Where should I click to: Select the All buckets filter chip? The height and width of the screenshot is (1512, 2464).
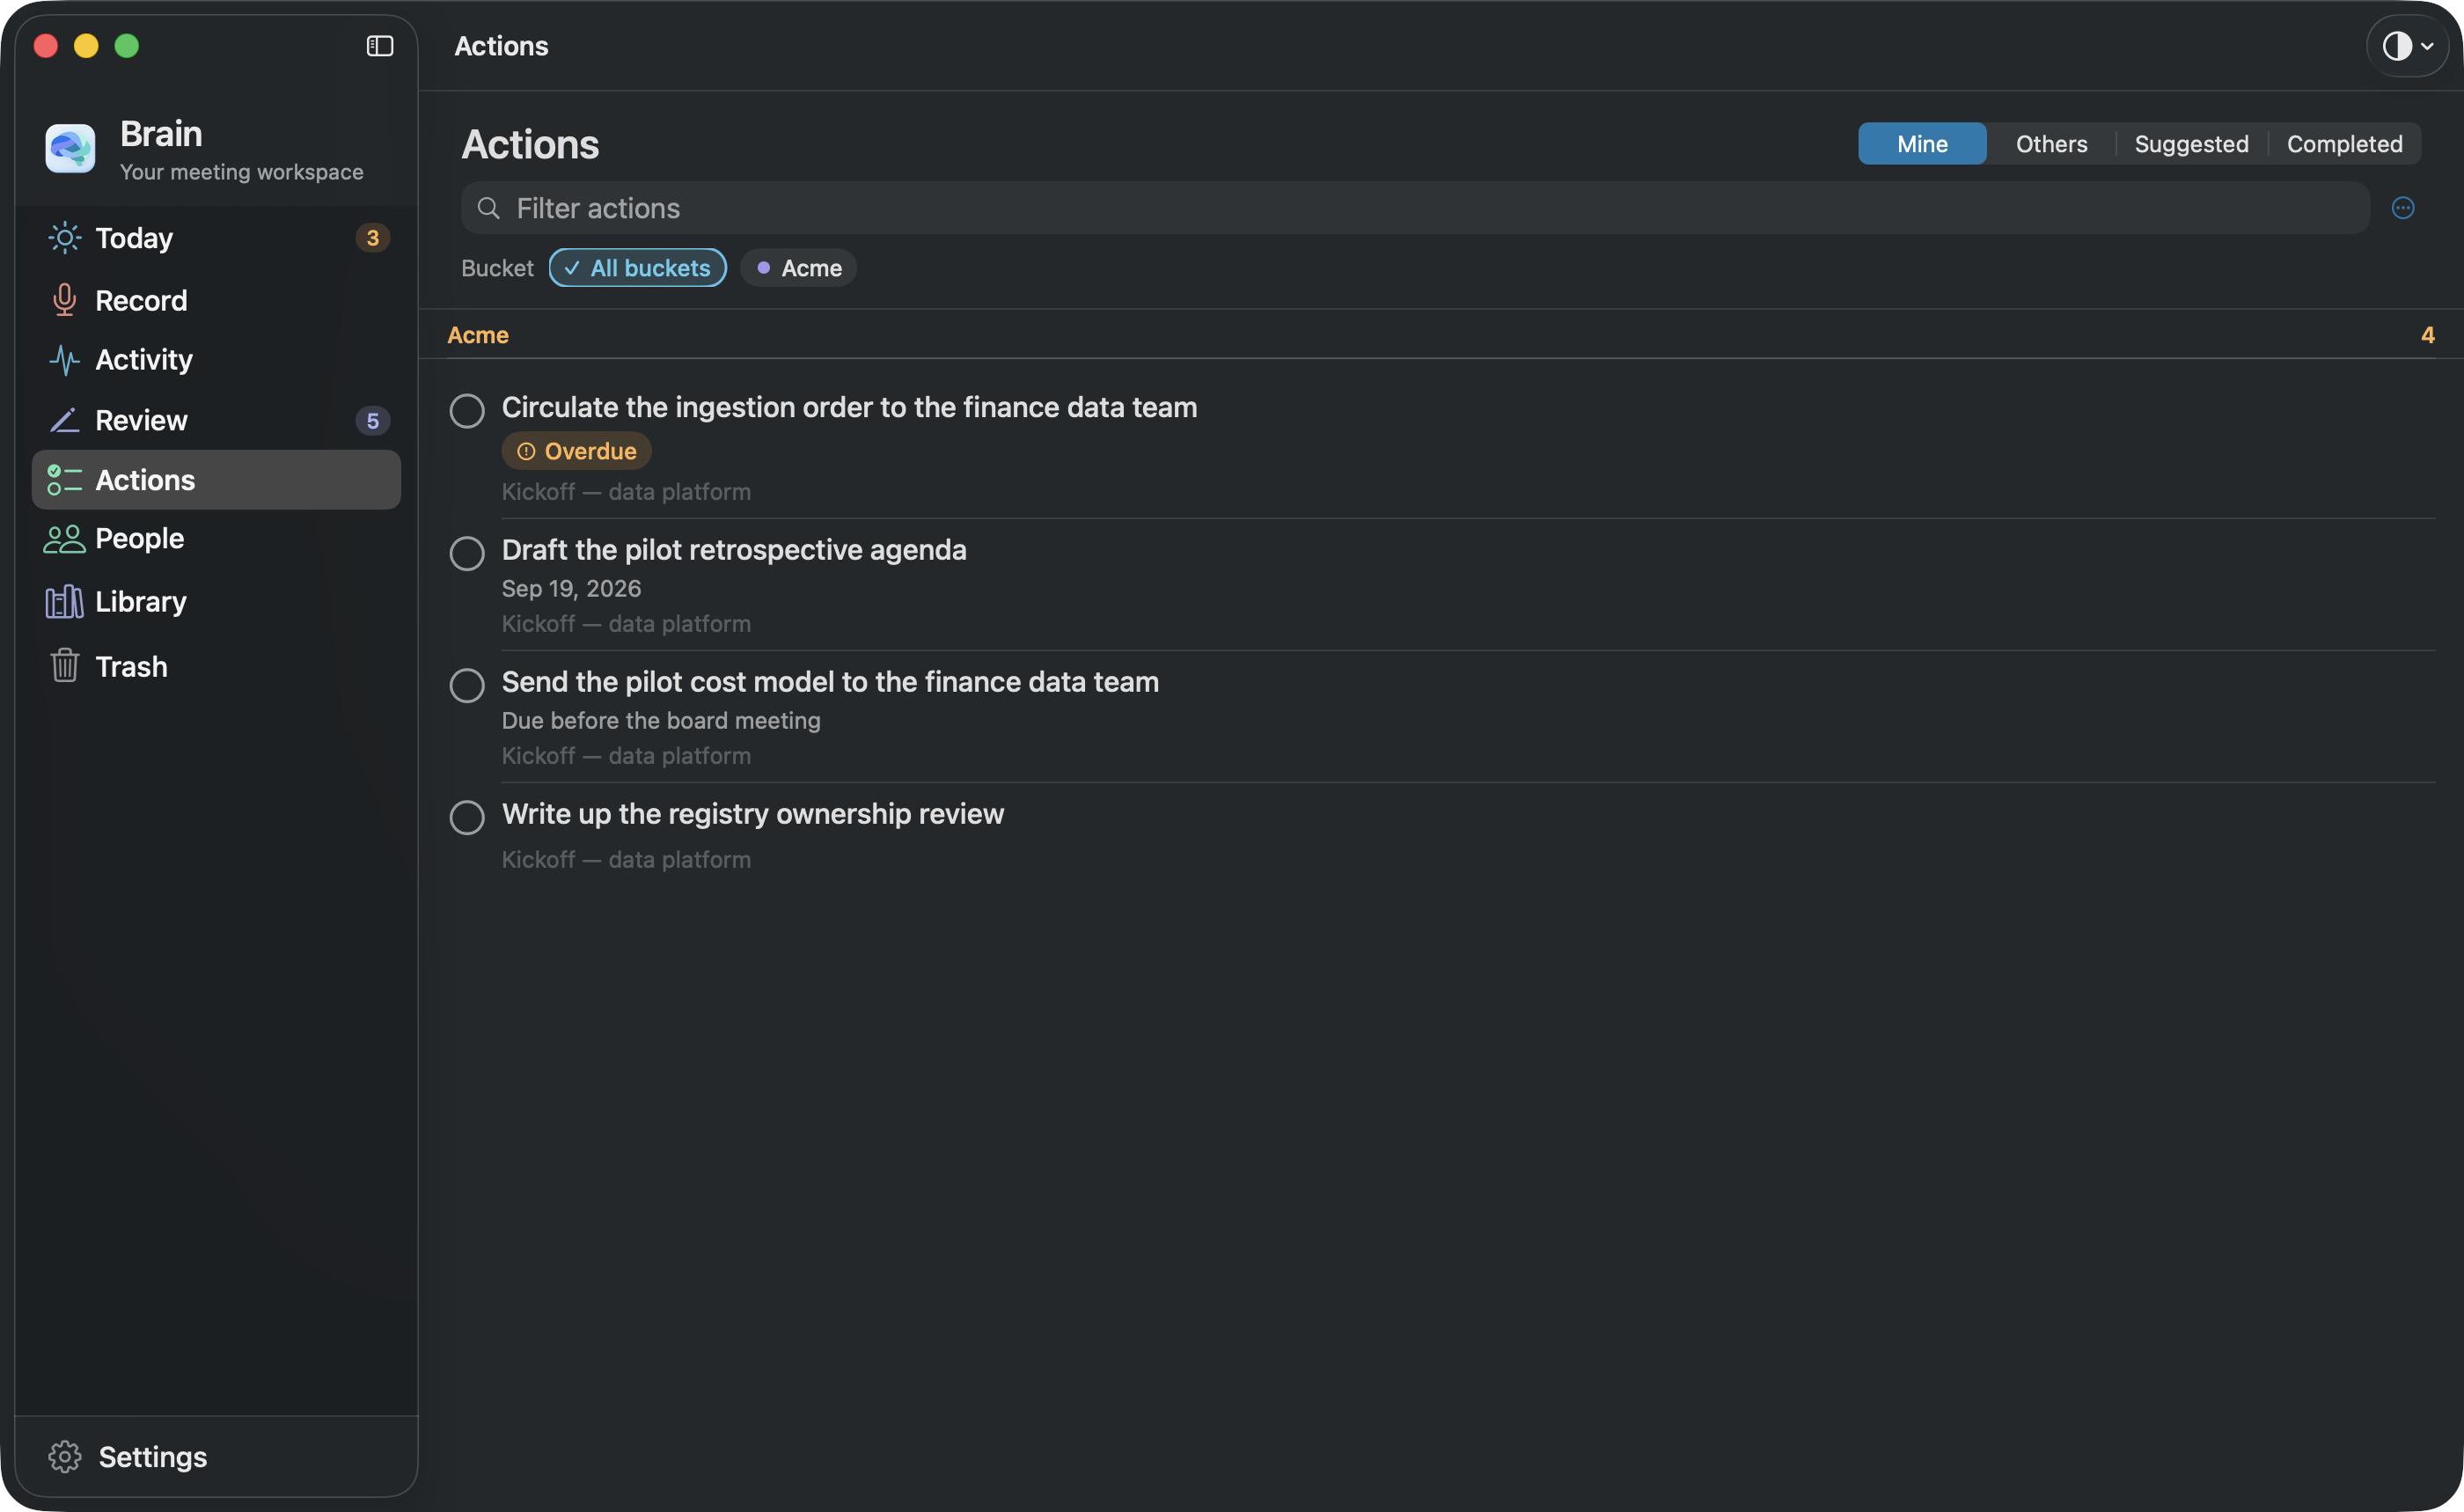tap(638, 268)
